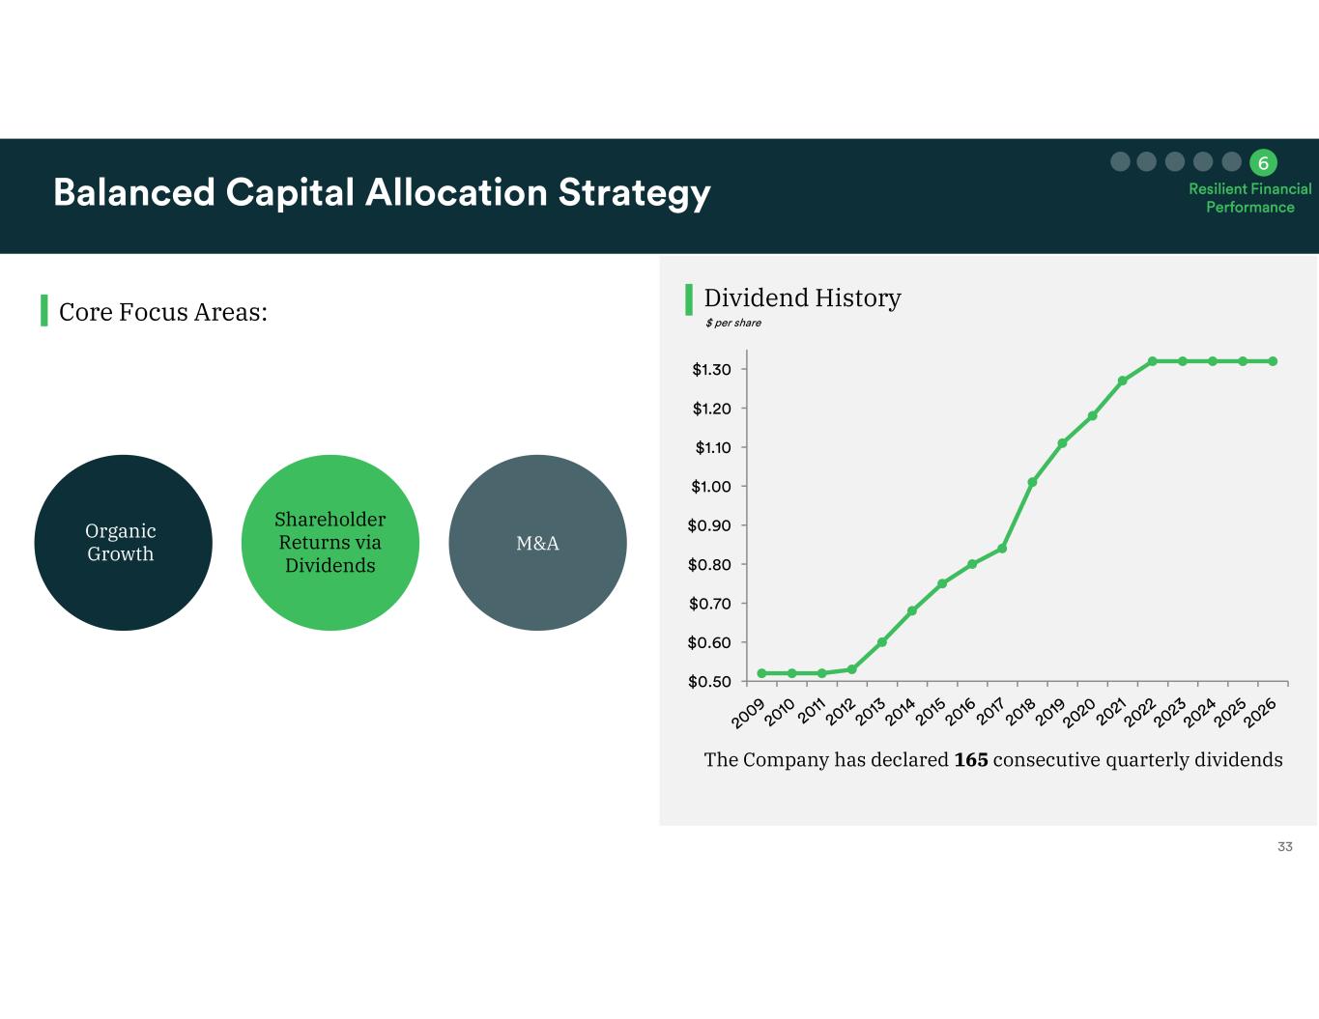Click the 2020 data point on dividend line
This screenshot has height=1019, width=1319.
(x=1092, y=416)
